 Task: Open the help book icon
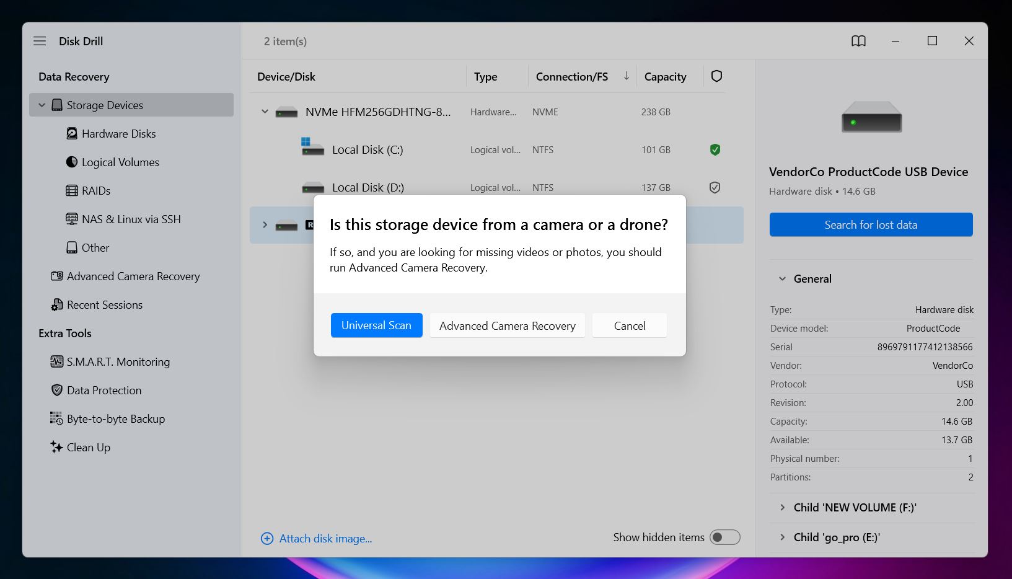[858, 41]
